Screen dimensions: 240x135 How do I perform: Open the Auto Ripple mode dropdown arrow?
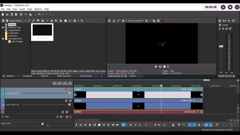click(202, 125)
